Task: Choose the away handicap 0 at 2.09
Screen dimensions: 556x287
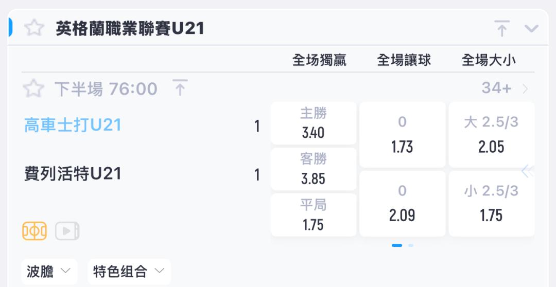Action: tap(402, 203)
